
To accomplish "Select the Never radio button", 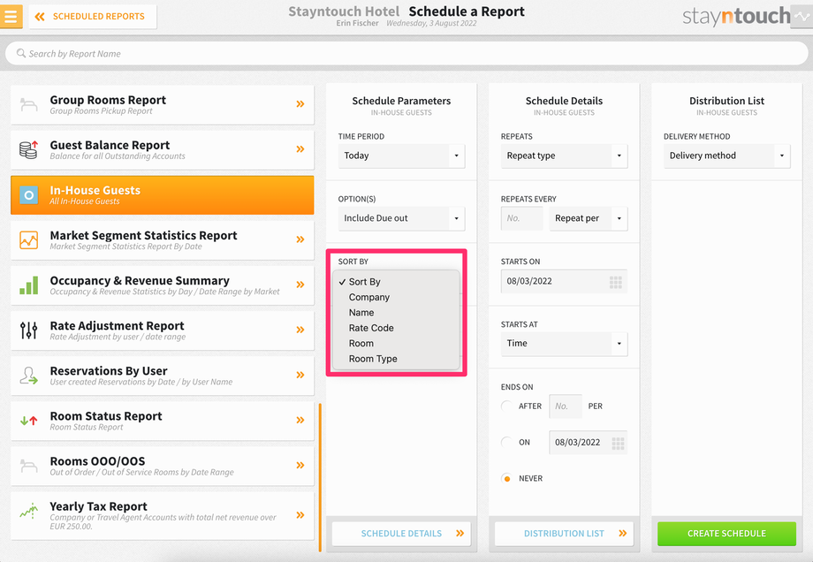I will tap(506, 479).
